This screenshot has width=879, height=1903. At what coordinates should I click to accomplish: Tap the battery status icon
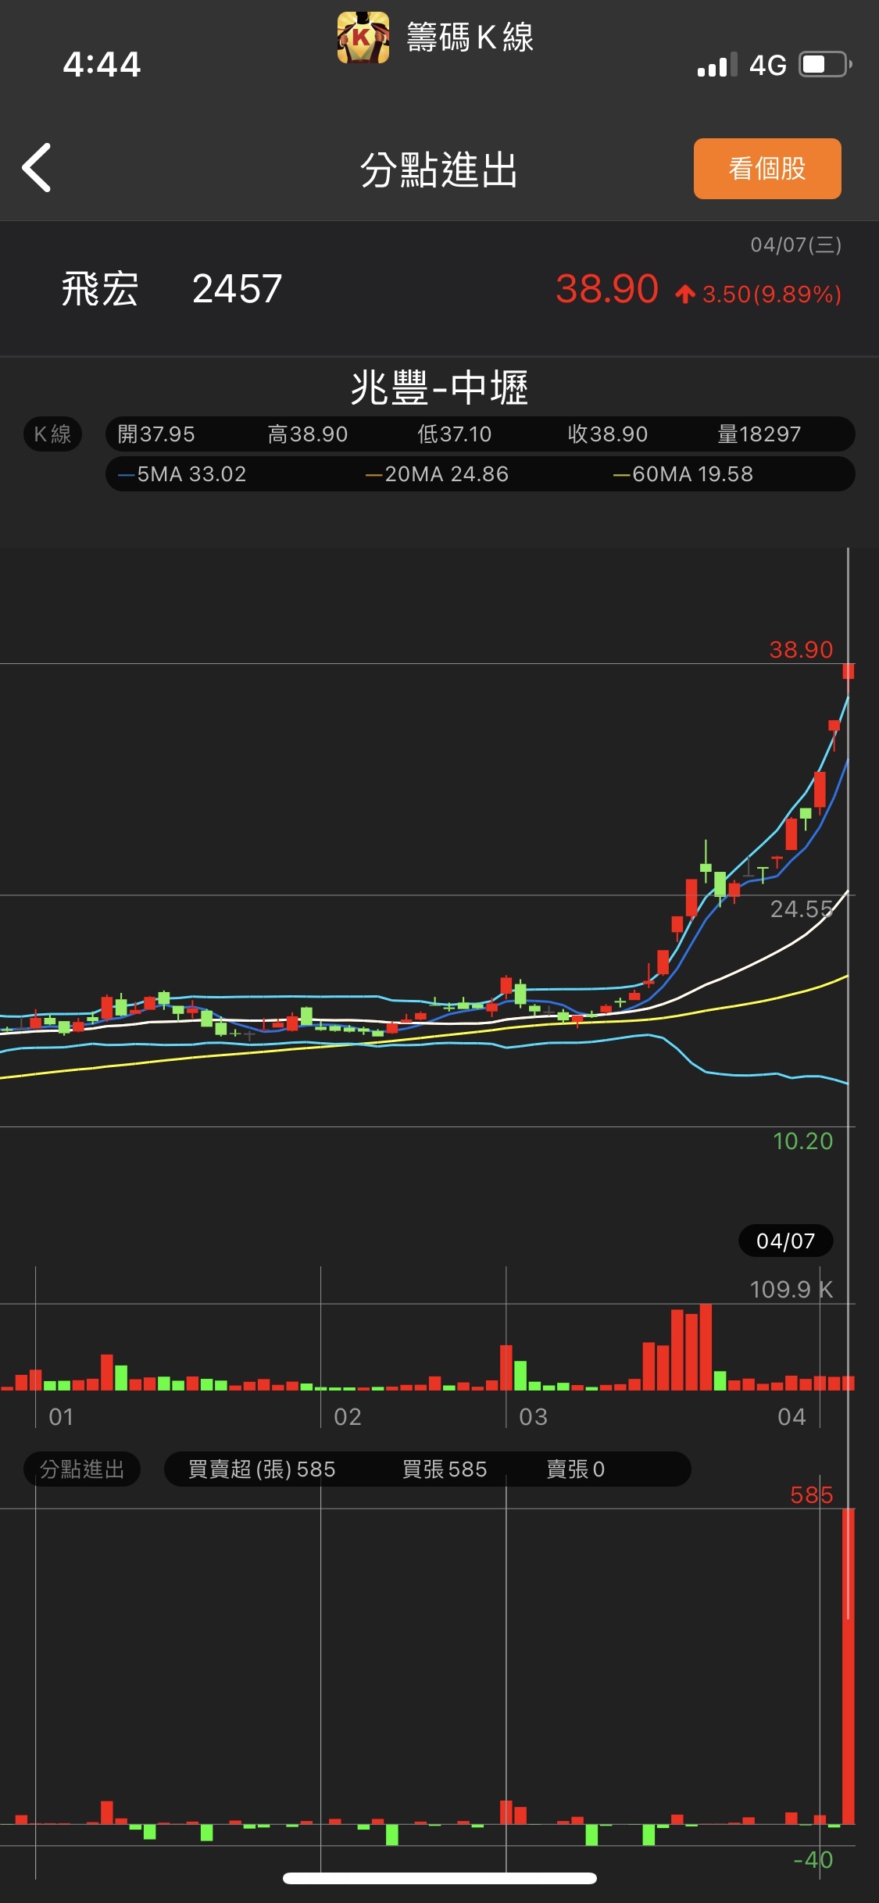[x=824, y=65]
